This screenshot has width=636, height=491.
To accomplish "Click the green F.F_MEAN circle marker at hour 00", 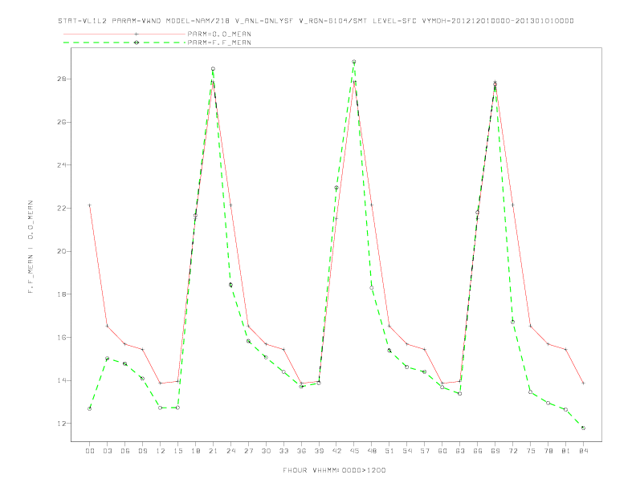I will [x=90, y=408].
